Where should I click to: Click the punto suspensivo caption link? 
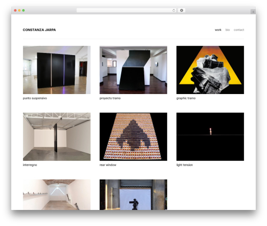coord(35,98)
